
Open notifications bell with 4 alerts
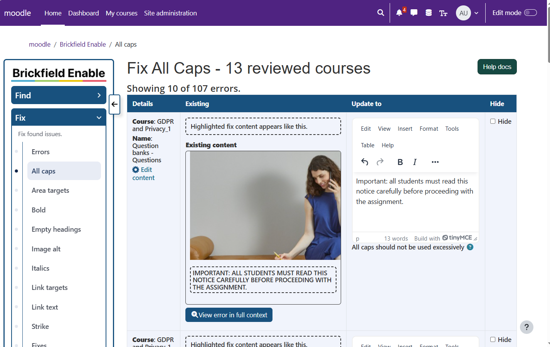click(x=399, y=13)
